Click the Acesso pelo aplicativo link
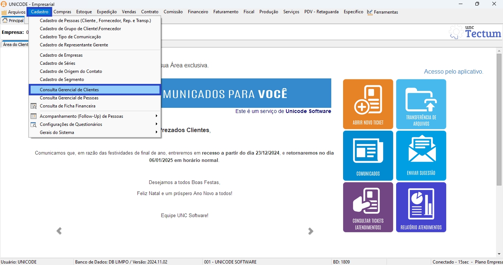 [453, 71]
